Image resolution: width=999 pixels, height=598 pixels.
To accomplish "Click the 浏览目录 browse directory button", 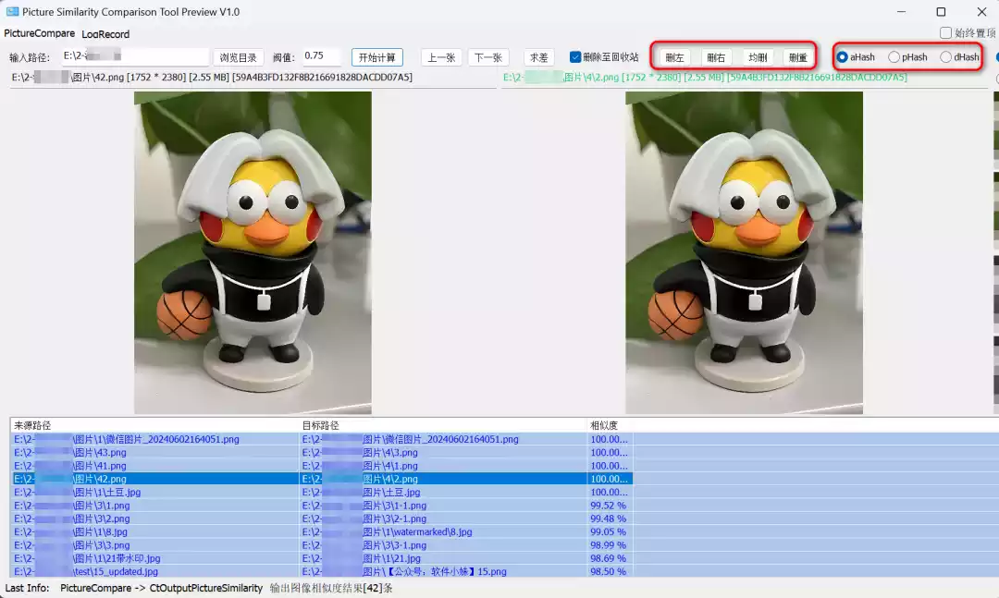I will (x=239, y=57).
